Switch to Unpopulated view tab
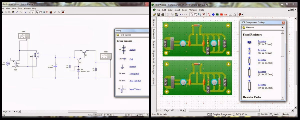The width and height of the screenshot is (300, 120). pos(153,57)
